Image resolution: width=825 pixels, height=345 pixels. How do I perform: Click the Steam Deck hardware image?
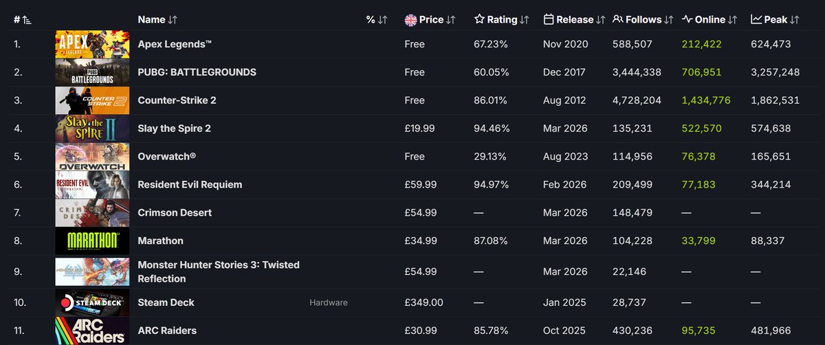coord(92,302)
